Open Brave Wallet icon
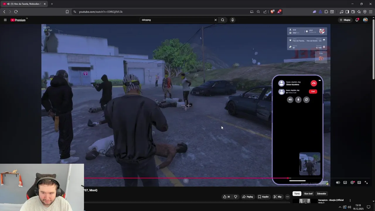This screenshot has height=211, width=375. tap(353, 12)
